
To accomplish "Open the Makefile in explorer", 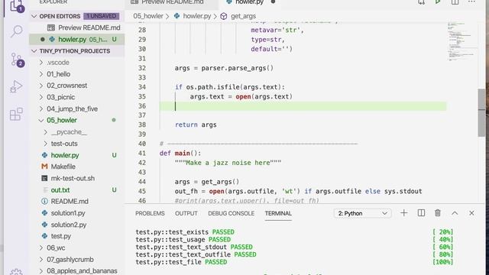I will (63, 167).
